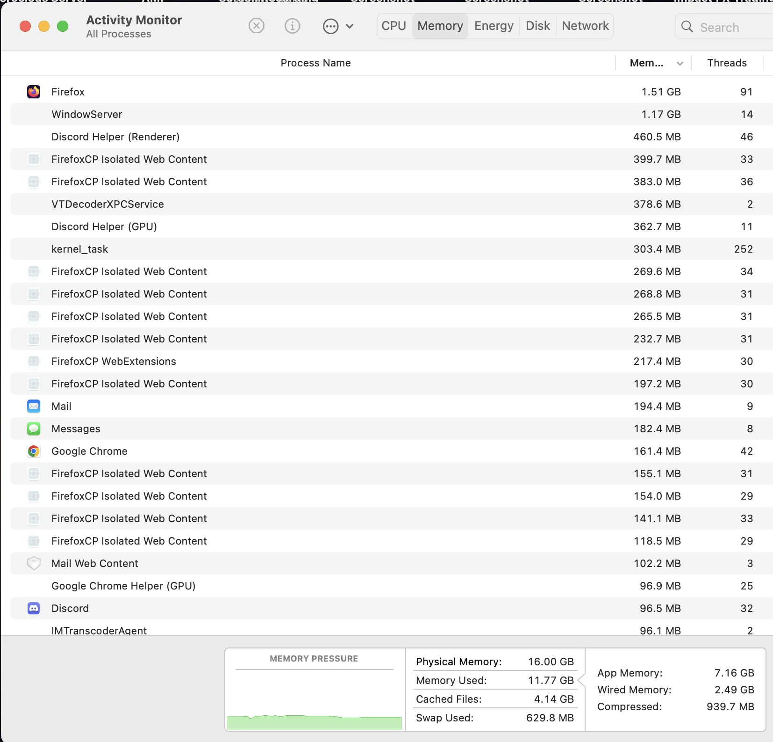Click the FirefoxCP WebExtensions row icon
Screen dimensions: 773x742
pyautogui.click(x=34, y=361)
